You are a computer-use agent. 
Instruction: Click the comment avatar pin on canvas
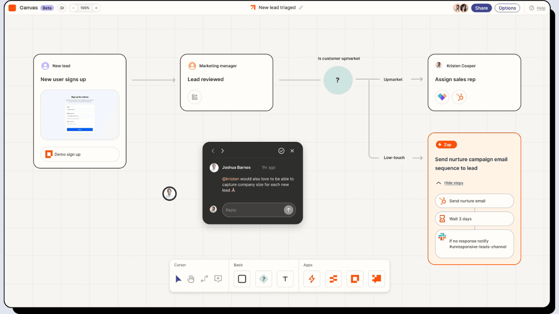(x=169, y=194)
